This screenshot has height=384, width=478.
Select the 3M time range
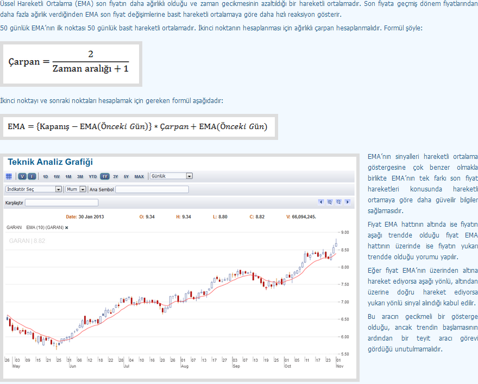click(x=80, y=176)
